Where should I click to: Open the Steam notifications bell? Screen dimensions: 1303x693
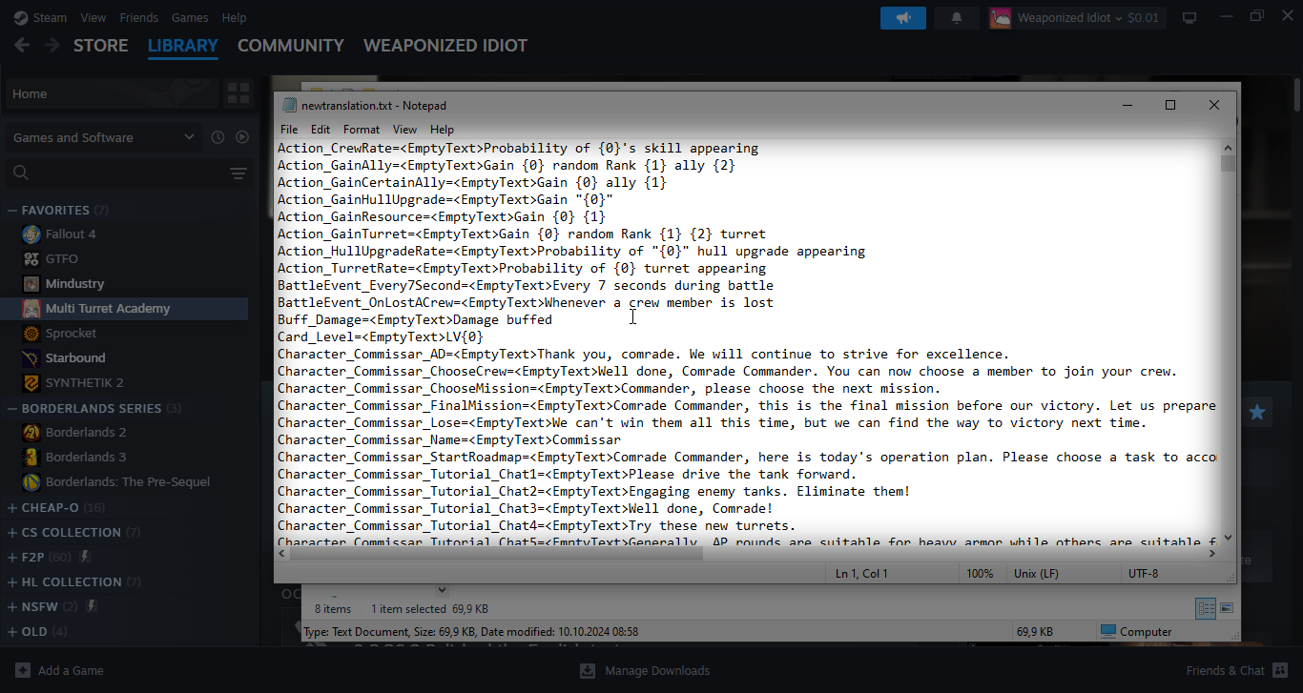pos(957,17)
